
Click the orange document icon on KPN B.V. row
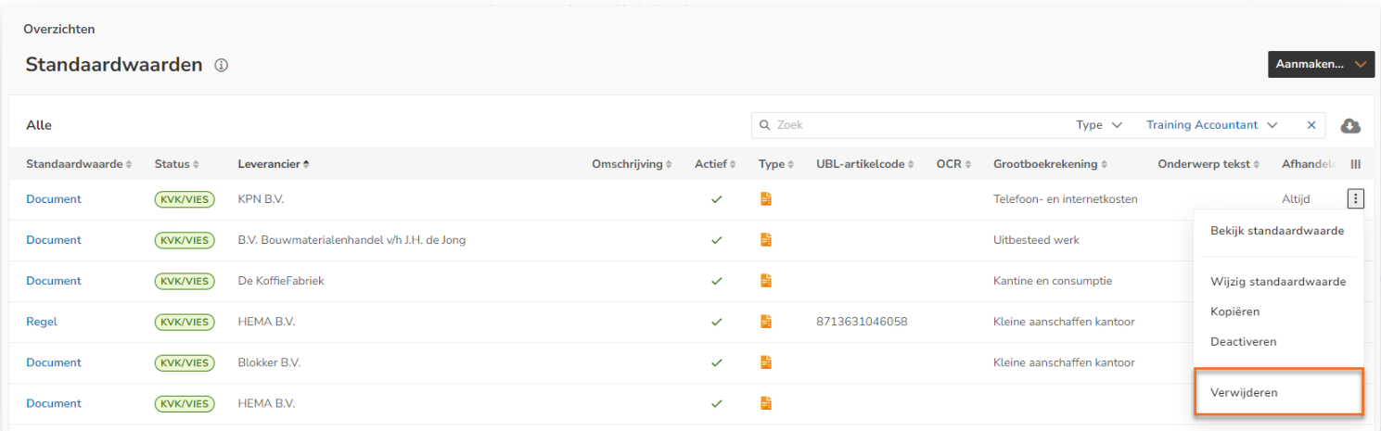pyautogui.click(x=766, y=199)
